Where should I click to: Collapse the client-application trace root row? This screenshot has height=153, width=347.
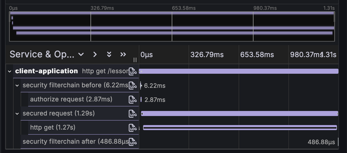pyautogui.click(x=10, y=71)
